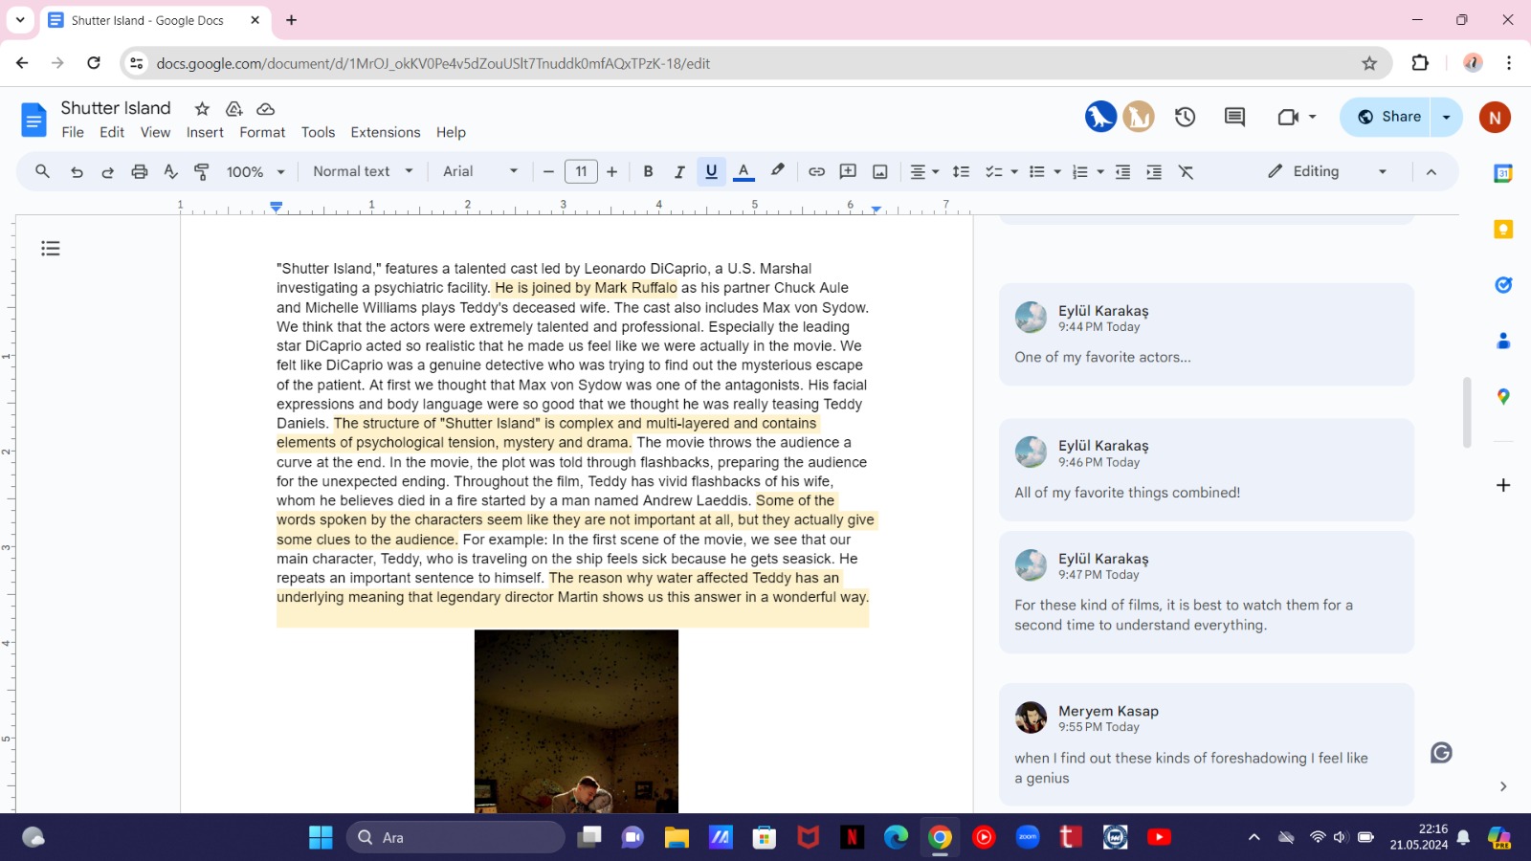Viewport: 1531px width, 861px height.
Task: Decrease paragraph indent
Action: tap(1122, 172)
